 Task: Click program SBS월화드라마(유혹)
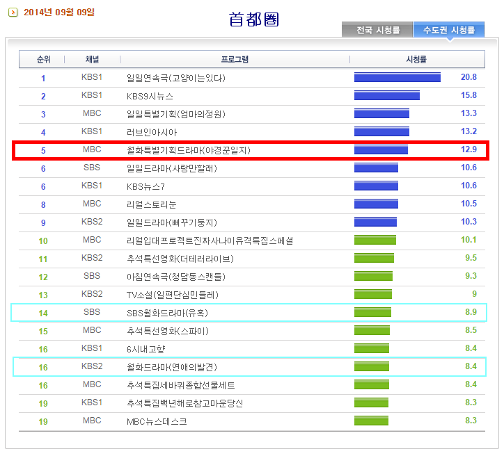[x=167, y=313]
